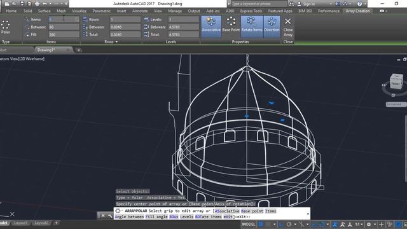Image resolution: width=407 pixels, height=229 pixels.
Task: Click the annotation visibility icon in status bar
Action: (x=335, y=224)
